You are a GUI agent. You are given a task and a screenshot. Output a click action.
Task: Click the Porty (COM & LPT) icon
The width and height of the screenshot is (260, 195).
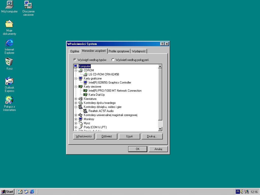click(80, 127)
